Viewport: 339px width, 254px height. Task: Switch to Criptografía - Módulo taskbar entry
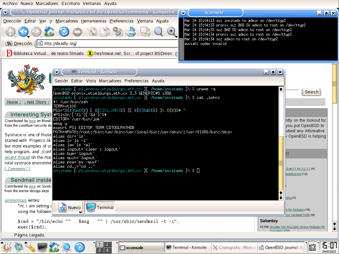[235, 247]
